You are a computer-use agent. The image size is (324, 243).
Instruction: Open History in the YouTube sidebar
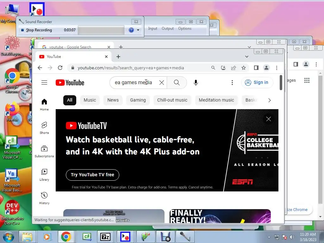[44, 198]
